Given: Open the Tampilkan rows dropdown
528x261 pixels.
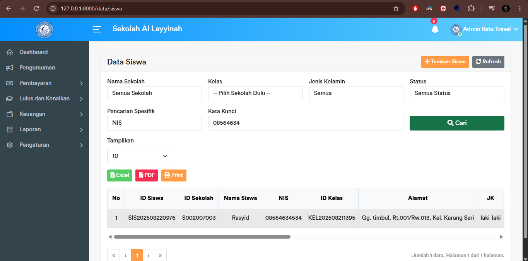Looking at the screenshot, I should pos(140,156).
